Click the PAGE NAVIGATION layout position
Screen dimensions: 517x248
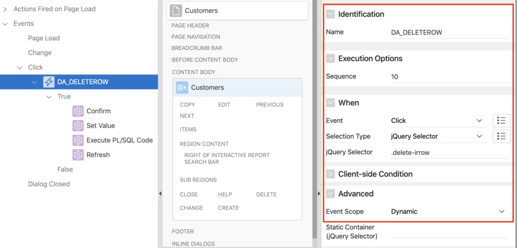(x=196, y=37)
